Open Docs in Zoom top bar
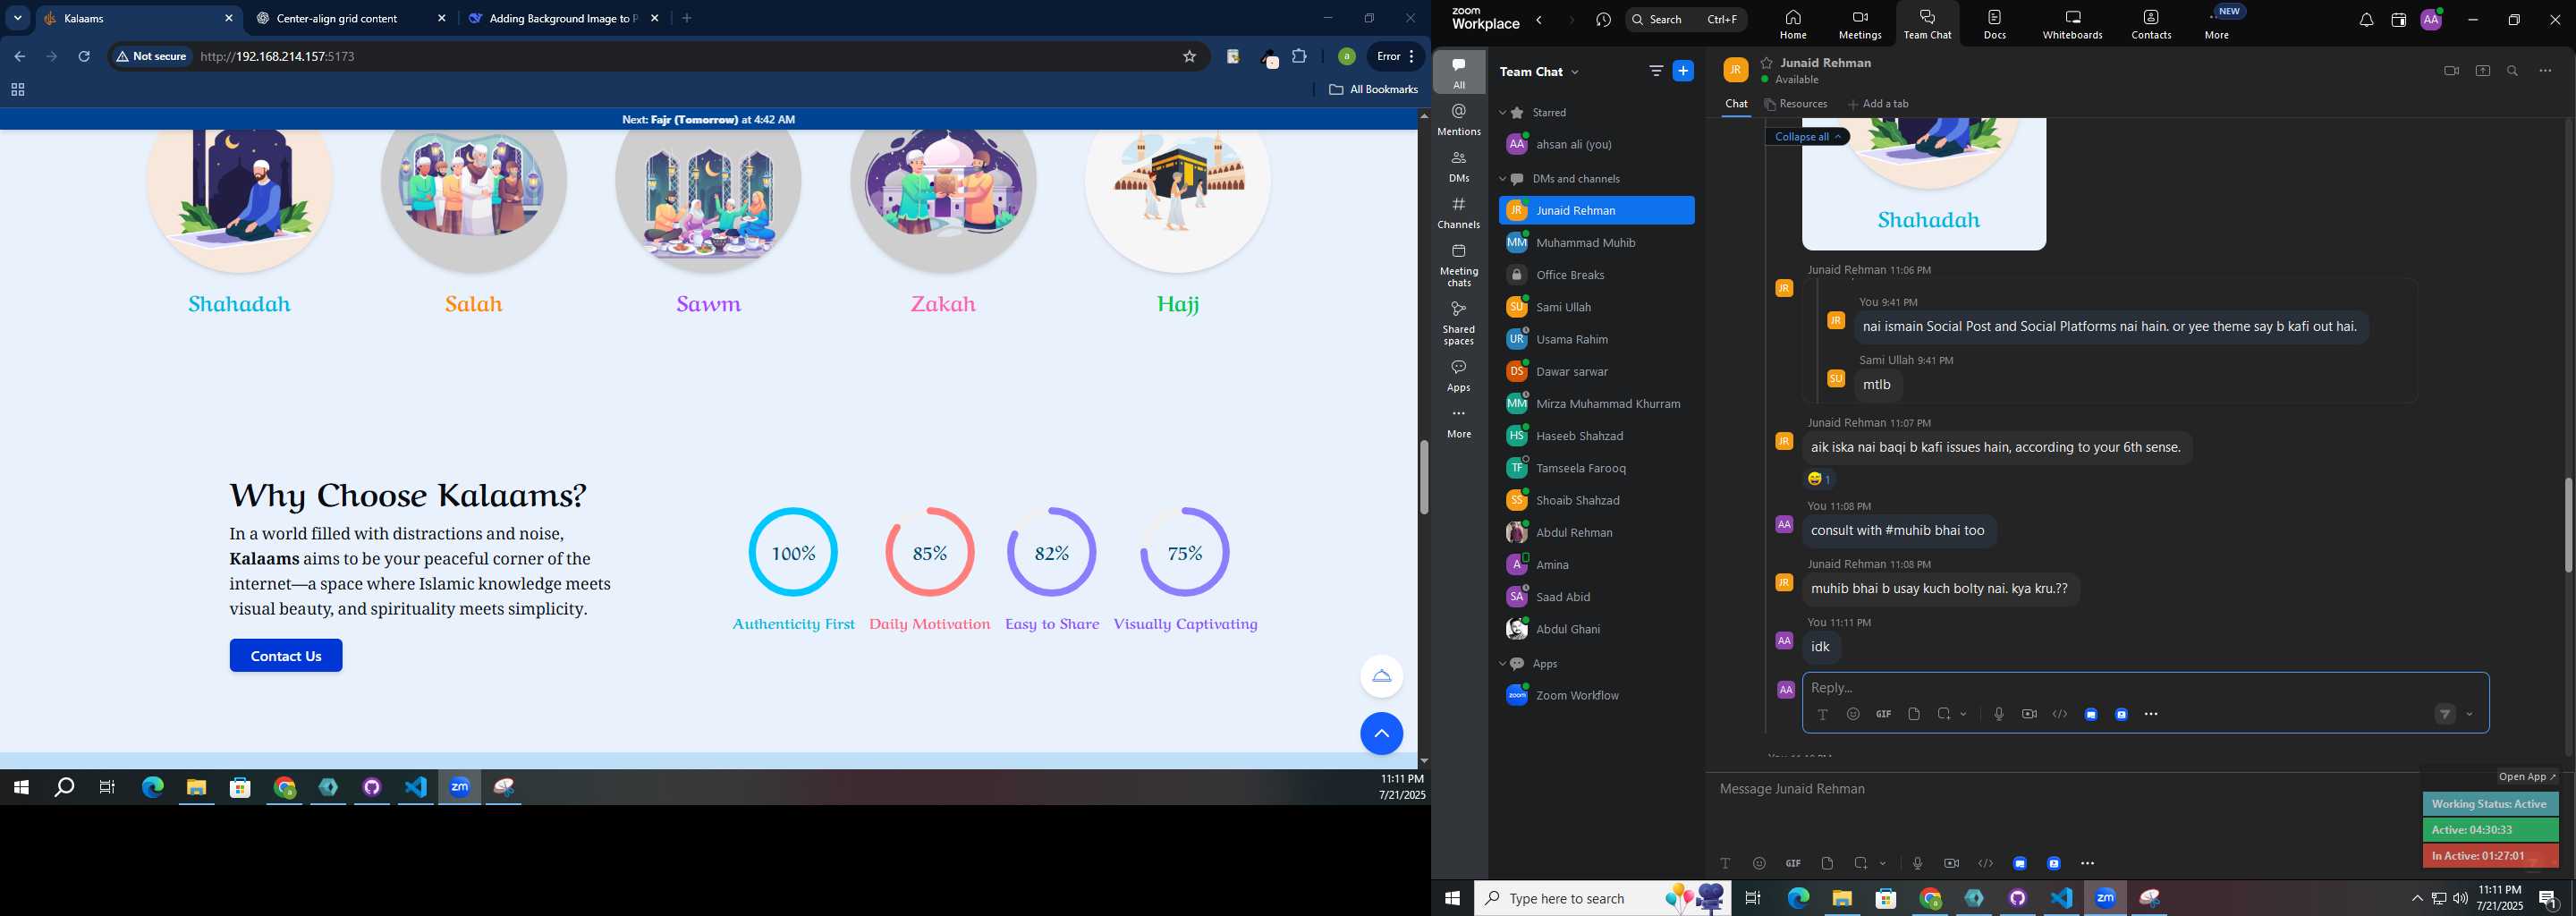Viewport: 2576px width, 916px height. pos(1994,24)
